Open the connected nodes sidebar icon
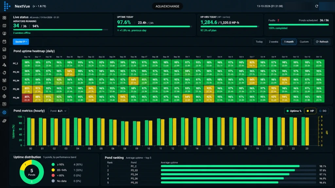Screen dimensions: 335x188 tap(4, 65)
